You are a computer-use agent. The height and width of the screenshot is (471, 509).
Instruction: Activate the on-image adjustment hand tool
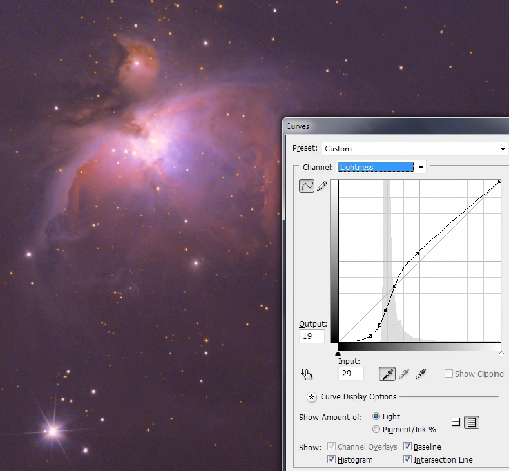pos(306,374)
